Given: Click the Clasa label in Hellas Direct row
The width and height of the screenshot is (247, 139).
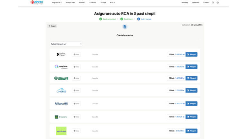Looking at the screenshot, I should [x=95, y=55].
